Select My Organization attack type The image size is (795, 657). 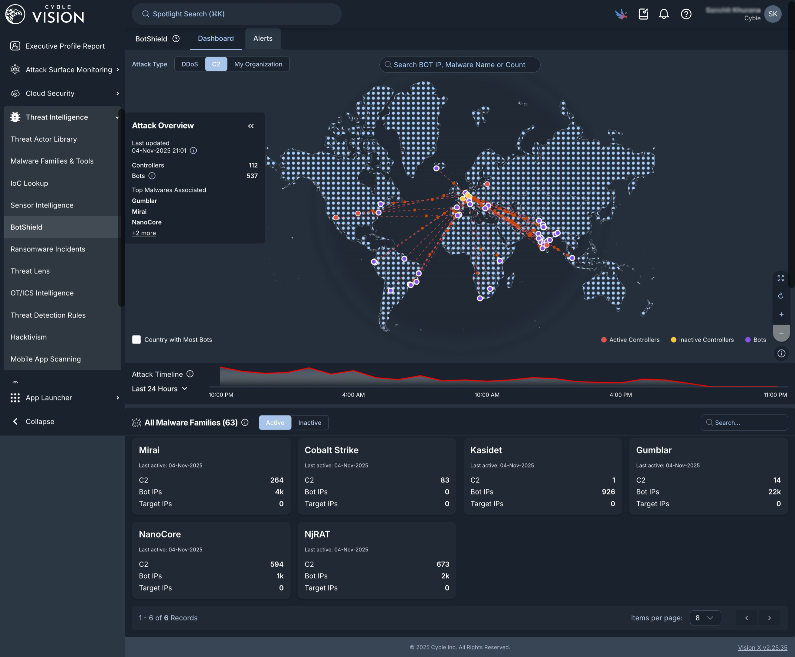click(258, 64)
